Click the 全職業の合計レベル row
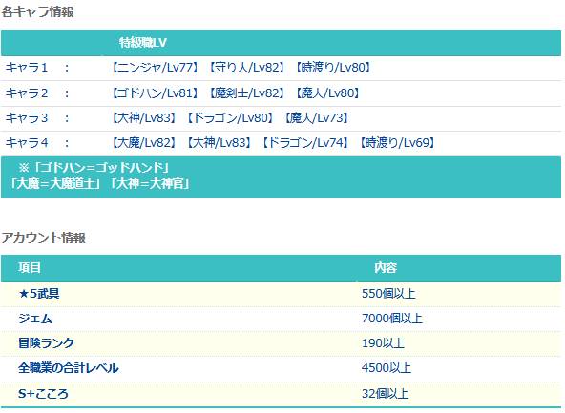Viewport: 565px width, 413px height. [281, 368]
